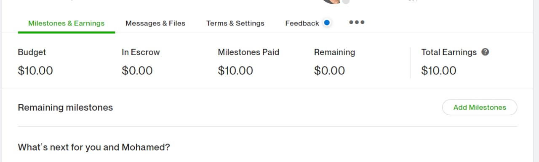
Task: Click the Remaining label in the summary row
Action: click(334, 52)
